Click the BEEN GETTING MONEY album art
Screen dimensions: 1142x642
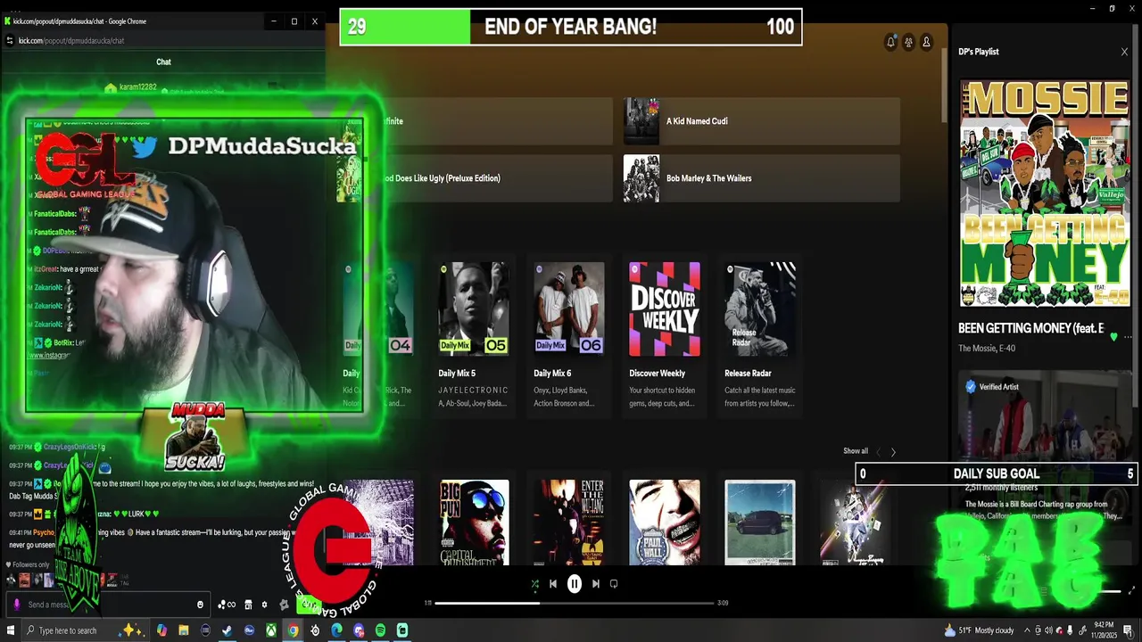(x=1045, y=194)
